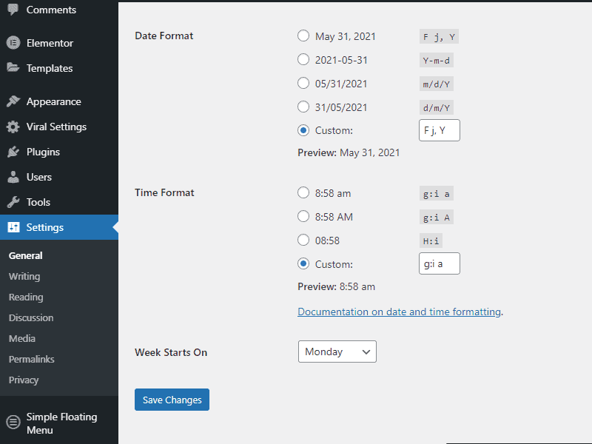This screenshot has width=592, height=444.
Task: Click the Week Starts On label
Action: [171, 352]
